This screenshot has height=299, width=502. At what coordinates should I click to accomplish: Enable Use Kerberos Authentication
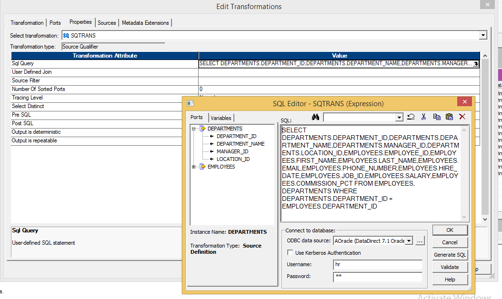point(290,253)
